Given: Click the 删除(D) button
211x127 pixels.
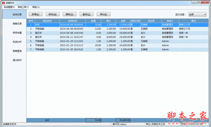Looking at the screenshot, I should coord(70,14).
